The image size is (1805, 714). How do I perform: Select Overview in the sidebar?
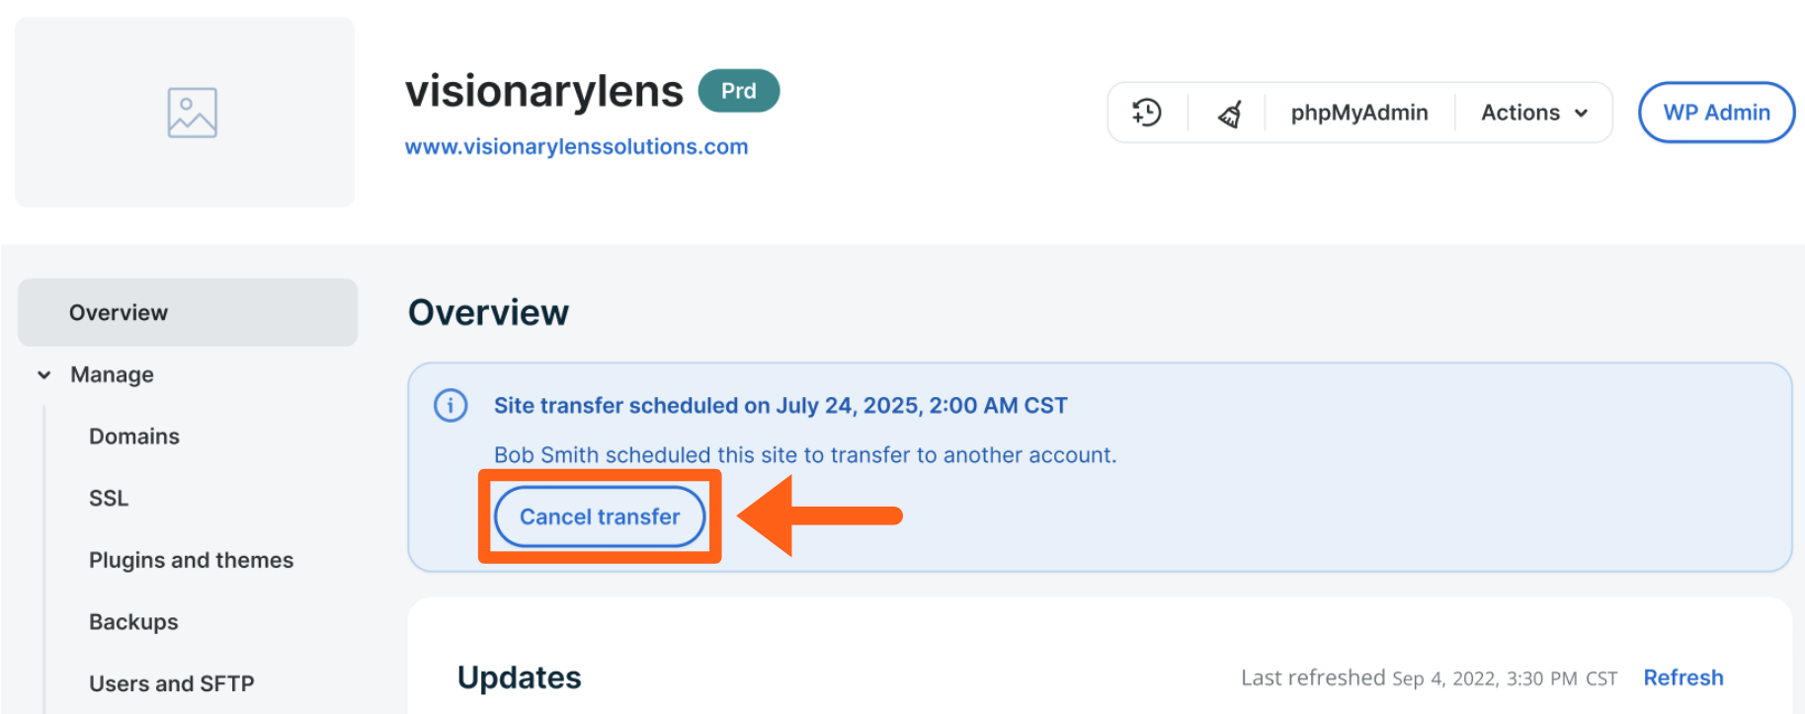click(119, 313)
